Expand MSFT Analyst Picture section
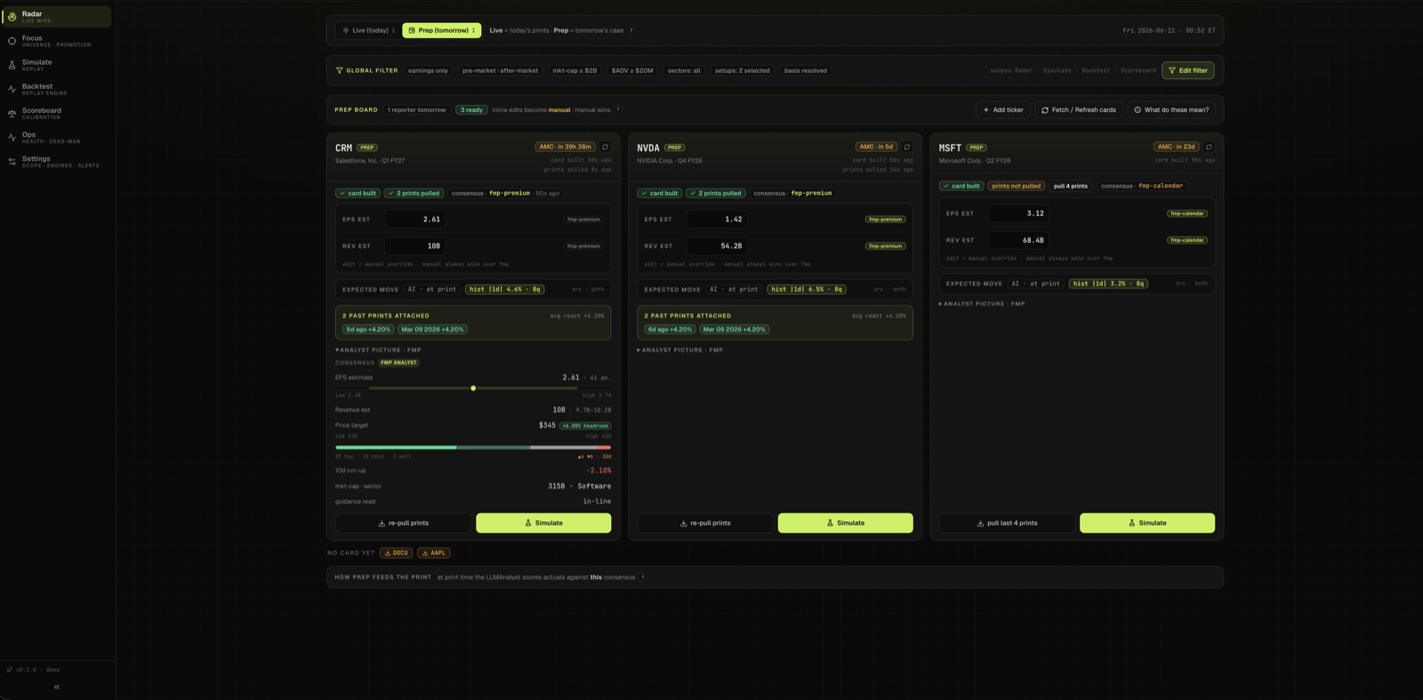This screenshot has height=700, width=1423. pos(982,303)
